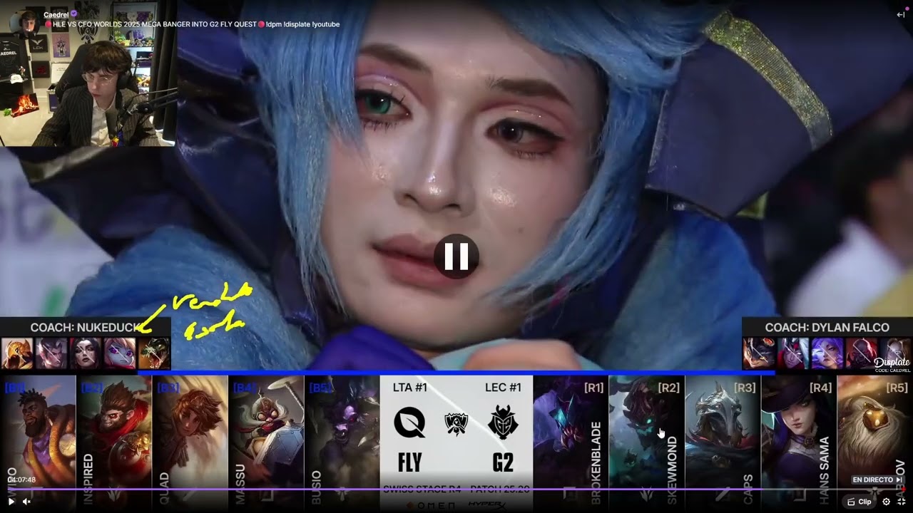Open the player settings gear
Viewport: 913px width, 513px height.
887,502
